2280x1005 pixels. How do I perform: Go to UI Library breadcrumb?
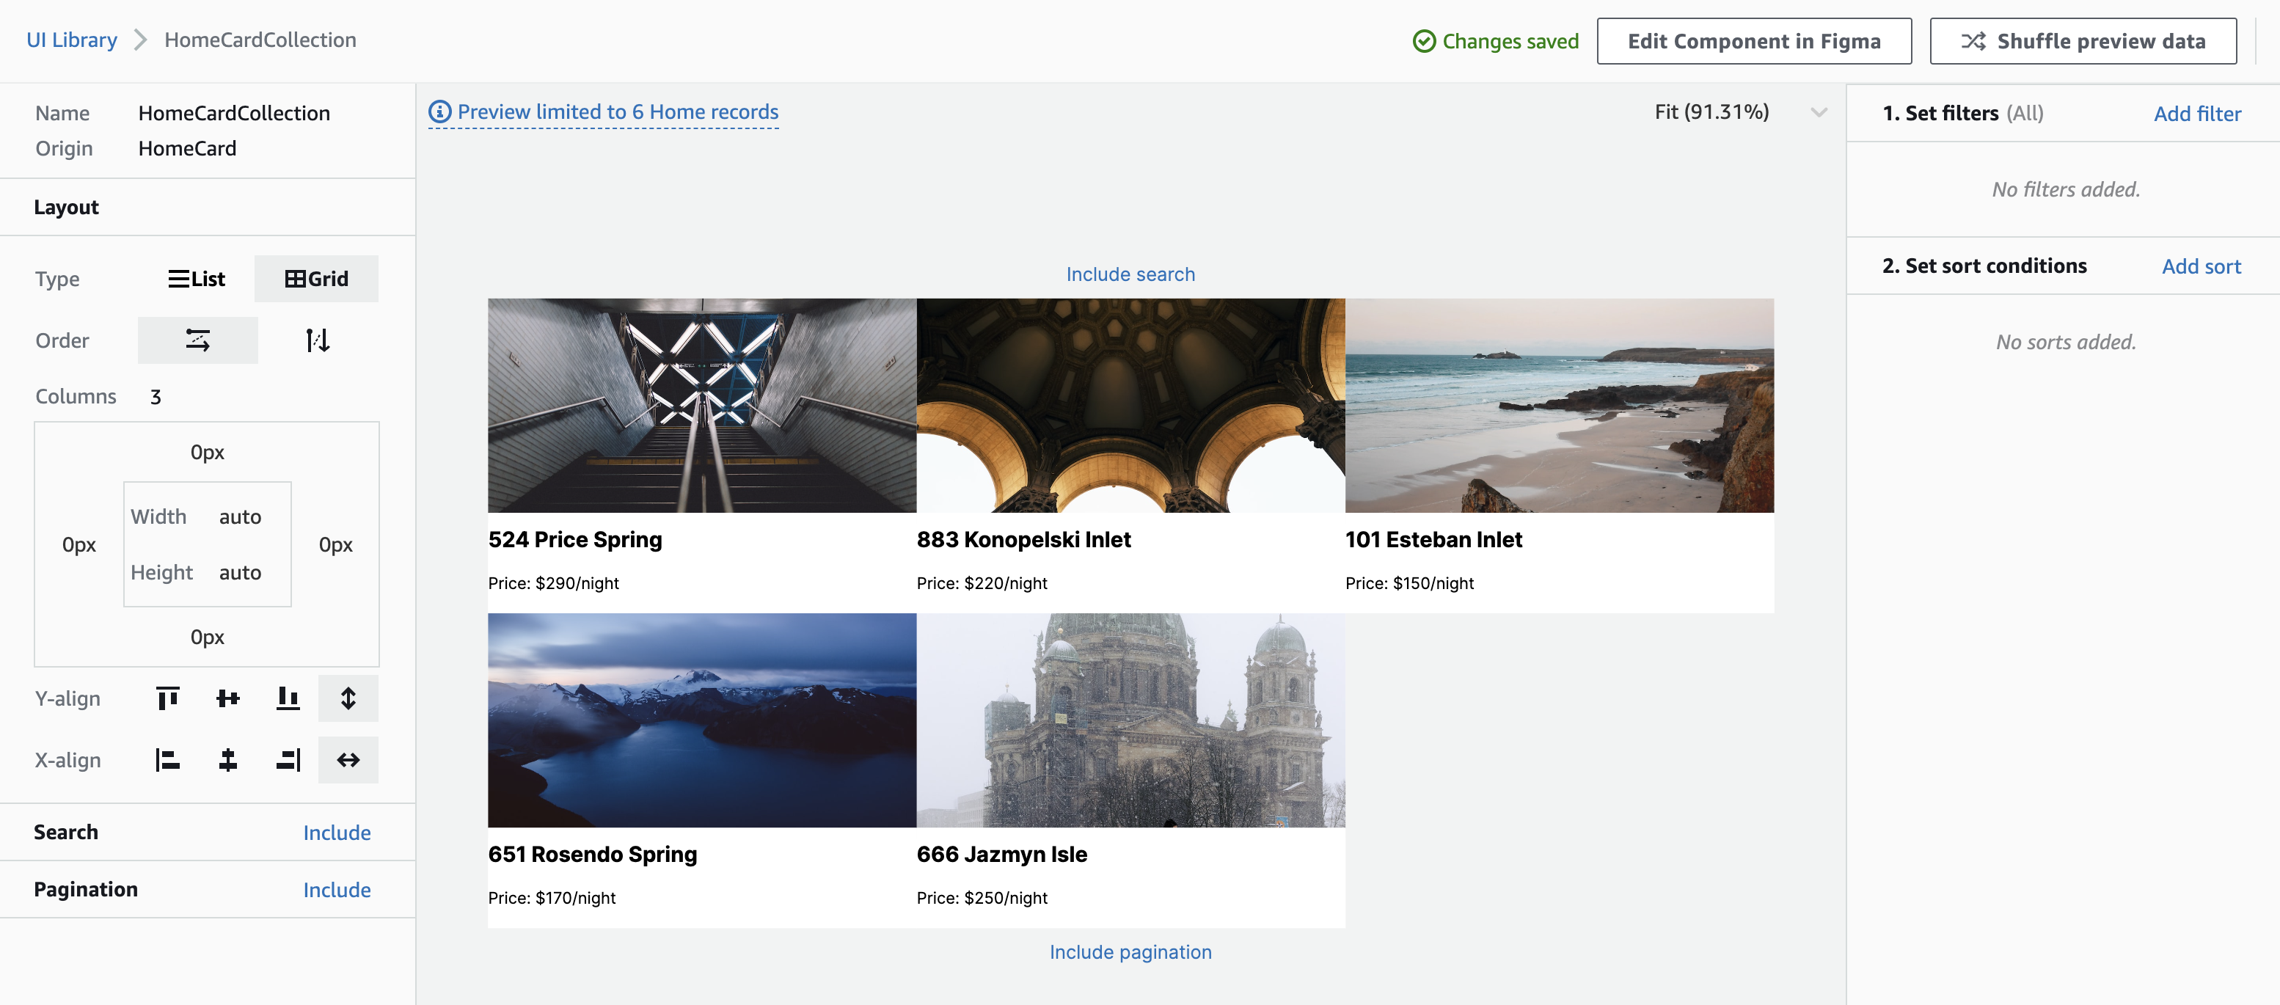click(x=72, y=40)
